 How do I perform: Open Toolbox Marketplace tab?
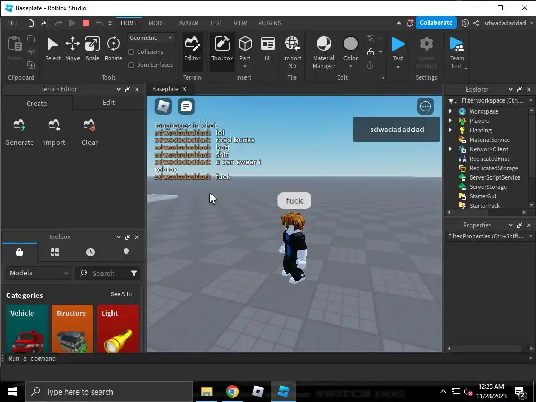(19, 252)
